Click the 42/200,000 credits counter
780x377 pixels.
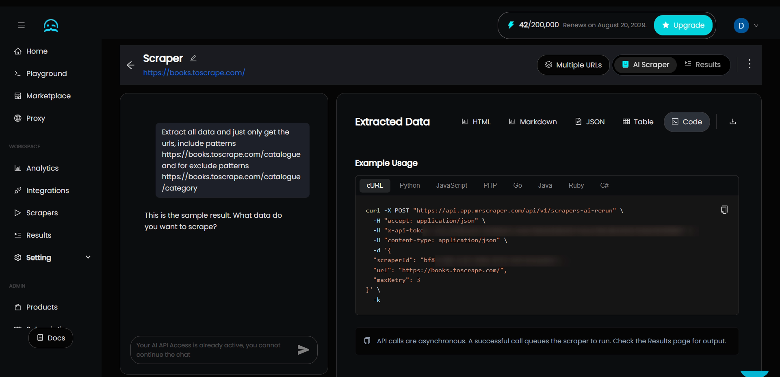point(539,25)
